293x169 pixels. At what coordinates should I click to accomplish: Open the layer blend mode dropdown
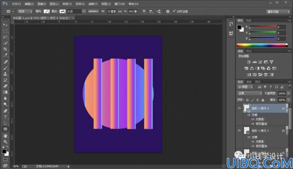249,93
